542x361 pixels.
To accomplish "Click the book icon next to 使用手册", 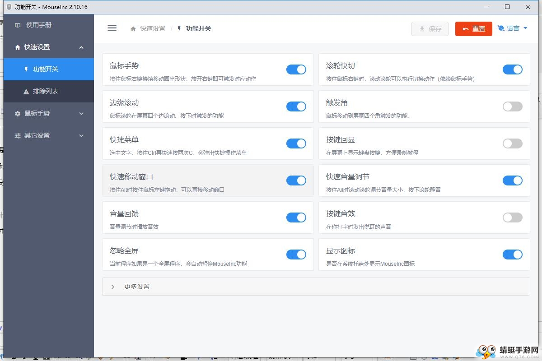I will (18, 25).
